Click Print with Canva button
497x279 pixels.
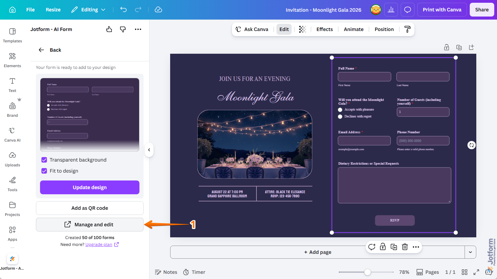click(x=442, y=10)
